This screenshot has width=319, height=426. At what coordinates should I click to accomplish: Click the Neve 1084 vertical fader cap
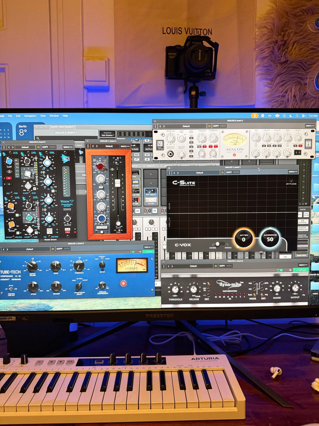coord(117,183)
